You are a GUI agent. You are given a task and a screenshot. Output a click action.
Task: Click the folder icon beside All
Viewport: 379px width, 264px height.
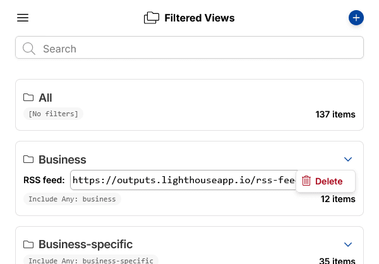(x=28, y=97)
